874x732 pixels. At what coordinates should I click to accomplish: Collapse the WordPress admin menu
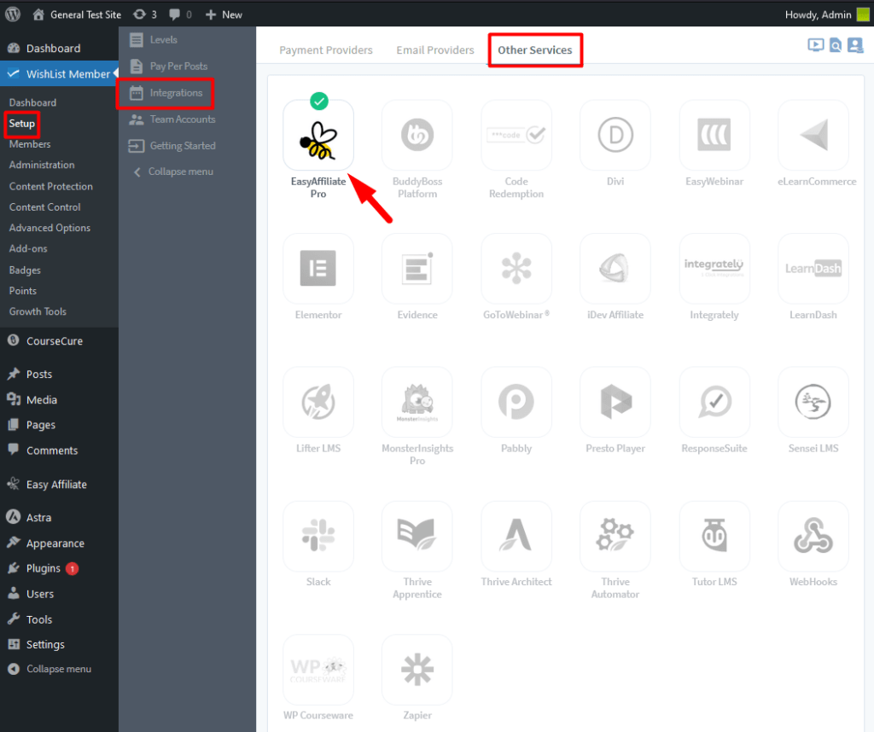coord(49,669)
